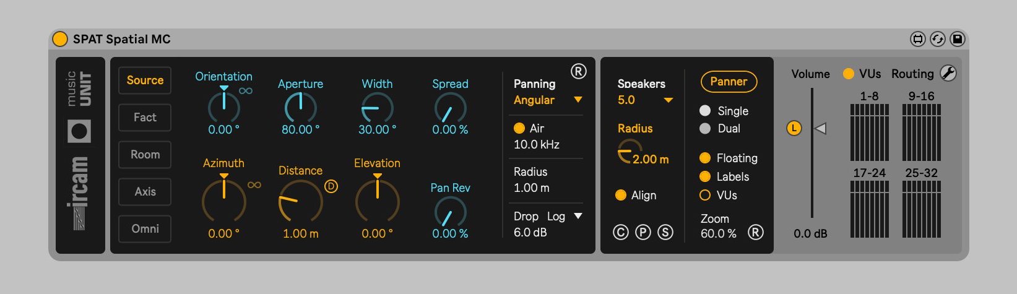
Task: Click the infinity icon beside Azimuth
Action: (254, 185)
